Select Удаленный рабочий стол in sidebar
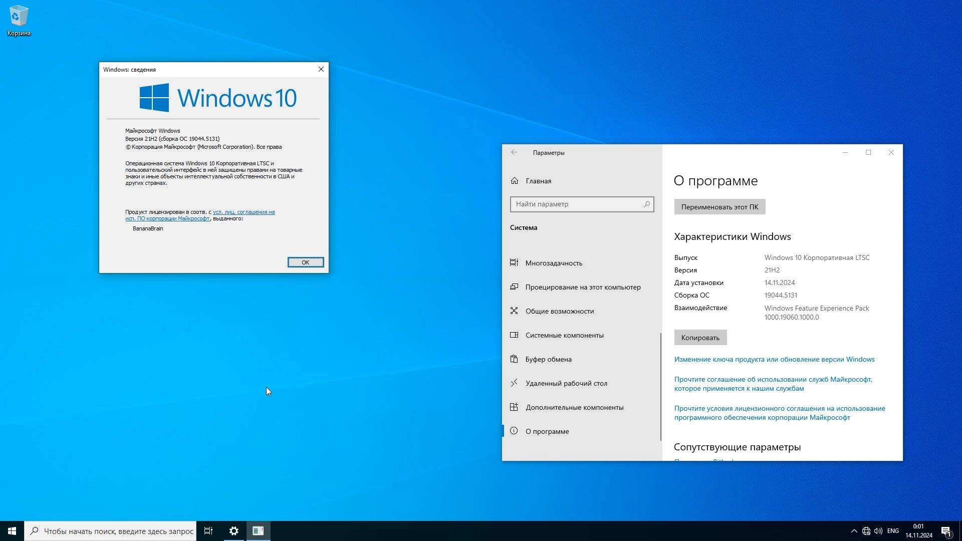This screenshot has width=962, height=541. click(x=582, y=383)
